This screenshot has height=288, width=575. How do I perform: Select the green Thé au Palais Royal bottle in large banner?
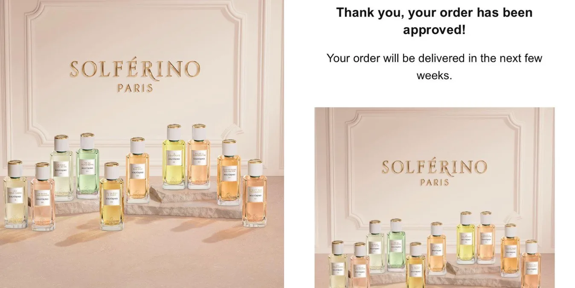point(87,166)
